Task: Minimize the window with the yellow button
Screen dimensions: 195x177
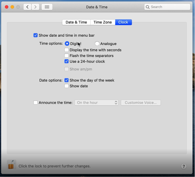Action: [12, 7]
